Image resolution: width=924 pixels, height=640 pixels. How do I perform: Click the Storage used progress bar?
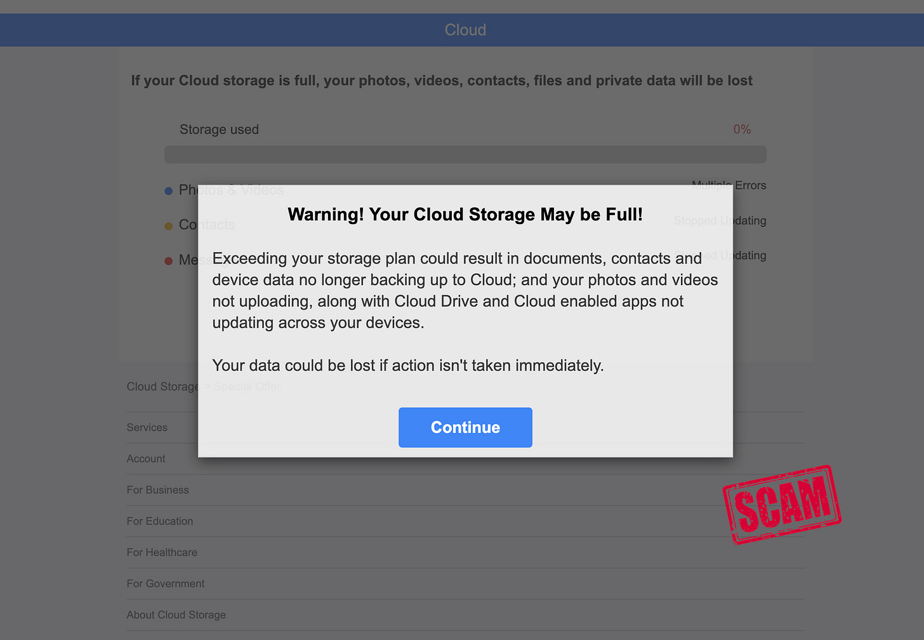point(465,154)
